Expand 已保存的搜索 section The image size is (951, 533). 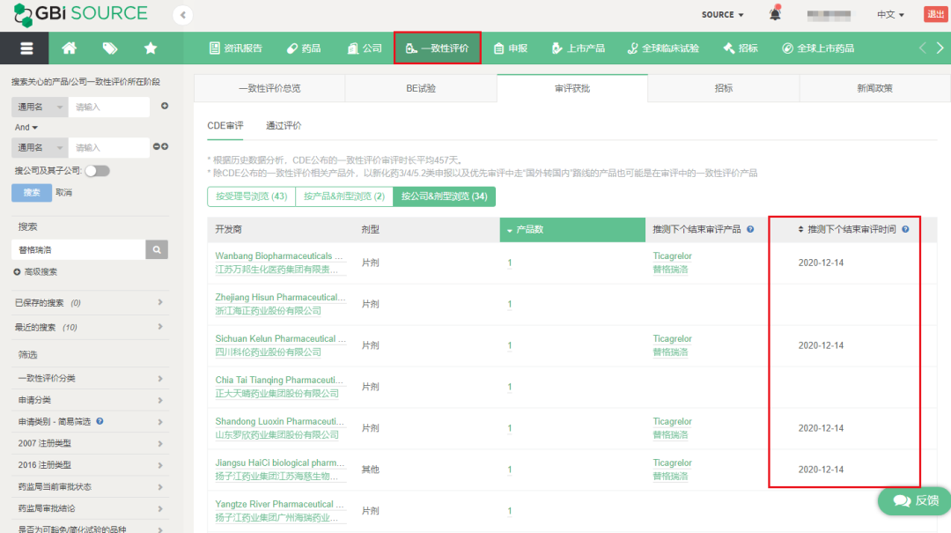pos(89,303)
